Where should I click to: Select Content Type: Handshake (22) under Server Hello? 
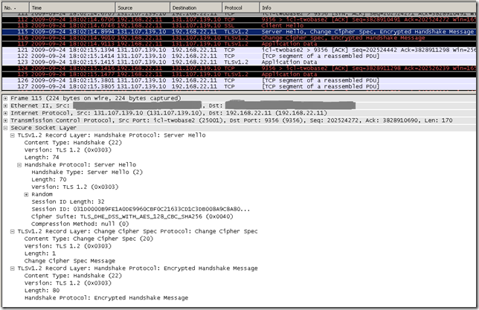(x=73, y=143)
